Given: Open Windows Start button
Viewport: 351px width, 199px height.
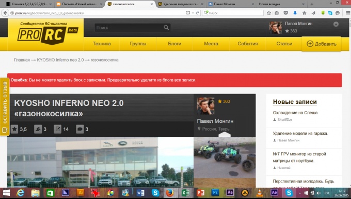Looking at the screenshot, I should 6,193.
